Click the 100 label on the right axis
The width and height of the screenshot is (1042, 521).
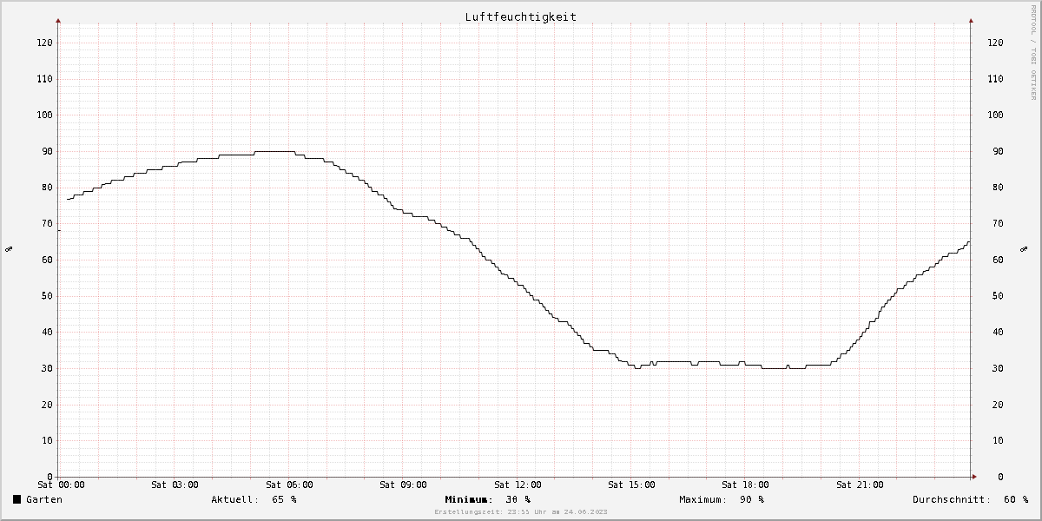[x=996, y=115]
